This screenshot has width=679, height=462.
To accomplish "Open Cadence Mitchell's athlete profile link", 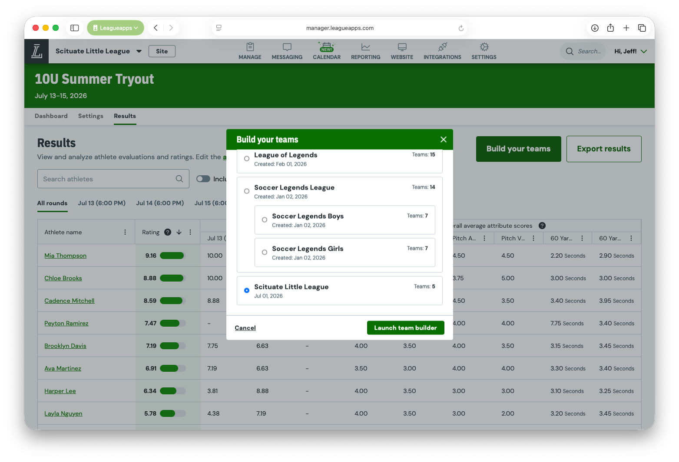I will tap(70, 301).
